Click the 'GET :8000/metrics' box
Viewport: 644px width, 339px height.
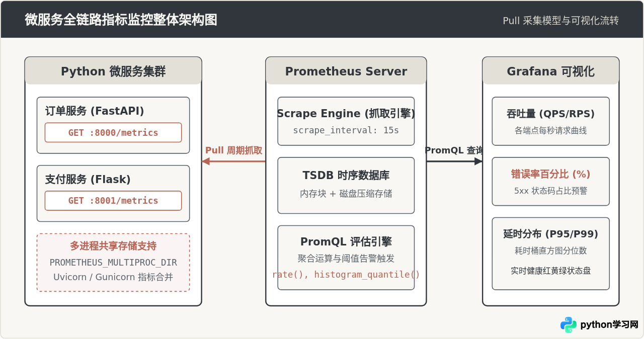(113, 133)
